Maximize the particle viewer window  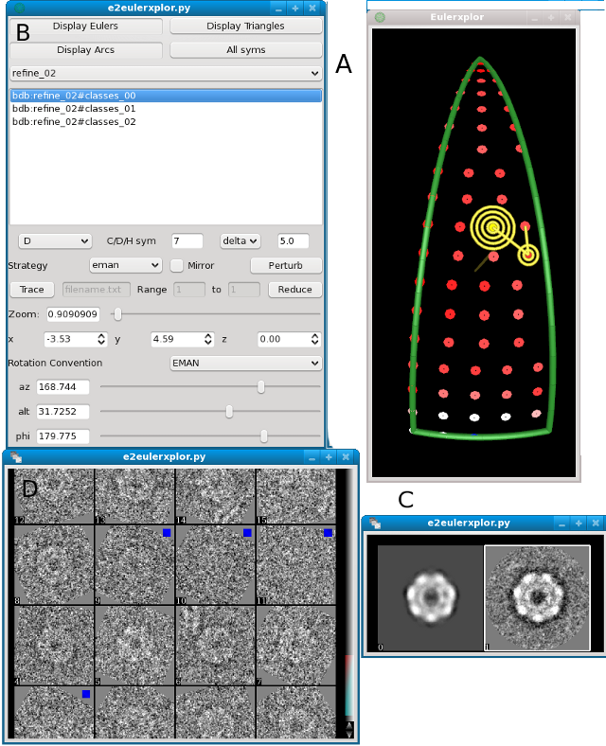329,457
